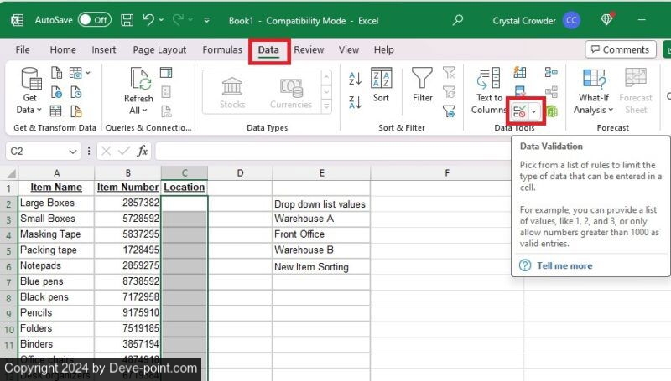Open the Sort dialog icon
The width and height of the screenshot is (671, 381).
point(381,85)
